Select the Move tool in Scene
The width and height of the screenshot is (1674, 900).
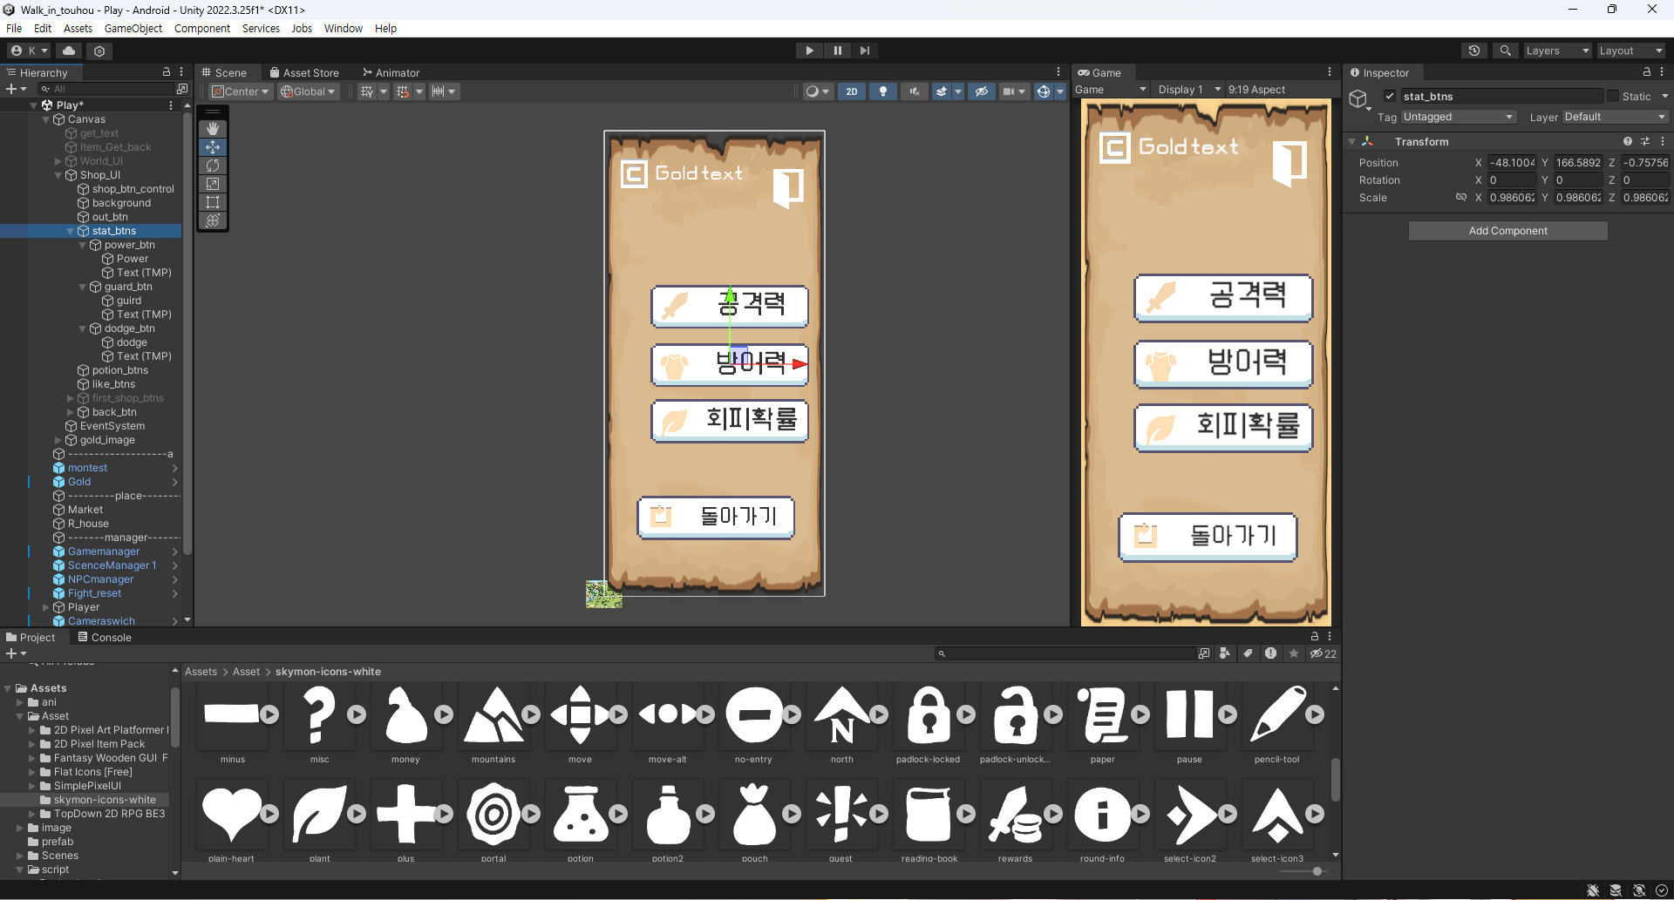pyautogui.click(x=213, y=147)
